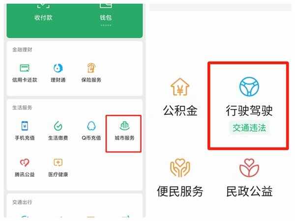Tap the 信用卡还款 credit card icon

25,68
